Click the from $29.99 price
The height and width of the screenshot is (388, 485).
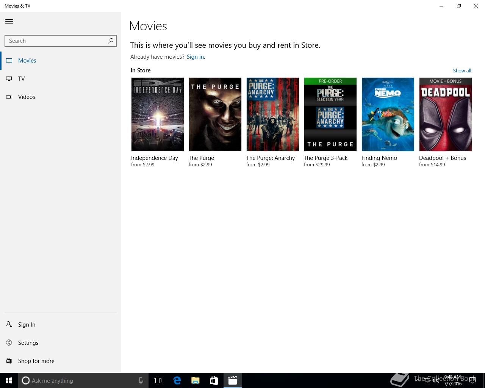[317, 165]
